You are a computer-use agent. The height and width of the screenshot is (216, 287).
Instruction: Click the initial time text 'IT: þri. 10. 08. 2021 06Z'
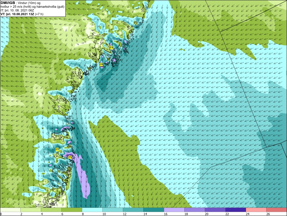[x=17, y=10]
